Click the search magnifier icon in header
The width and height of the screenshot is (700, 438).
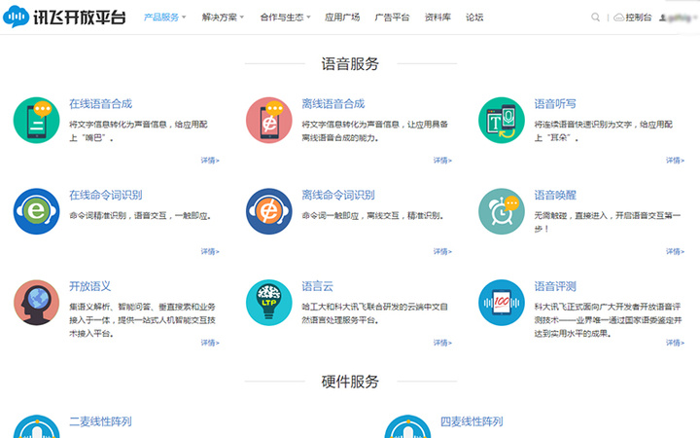596,18
